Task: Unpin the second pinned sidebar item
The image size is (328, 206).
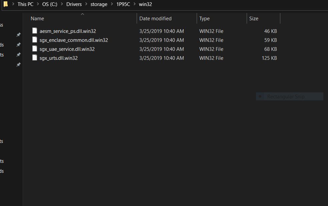Action: 18,45
